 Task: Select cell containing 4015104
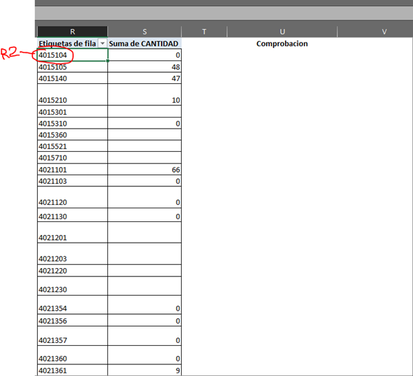point(72,55)
